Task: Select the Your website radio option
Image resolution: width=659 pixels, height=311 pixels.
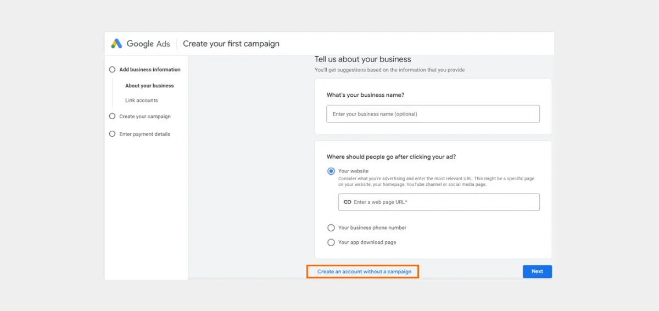Action: click(x=331, y=171)
